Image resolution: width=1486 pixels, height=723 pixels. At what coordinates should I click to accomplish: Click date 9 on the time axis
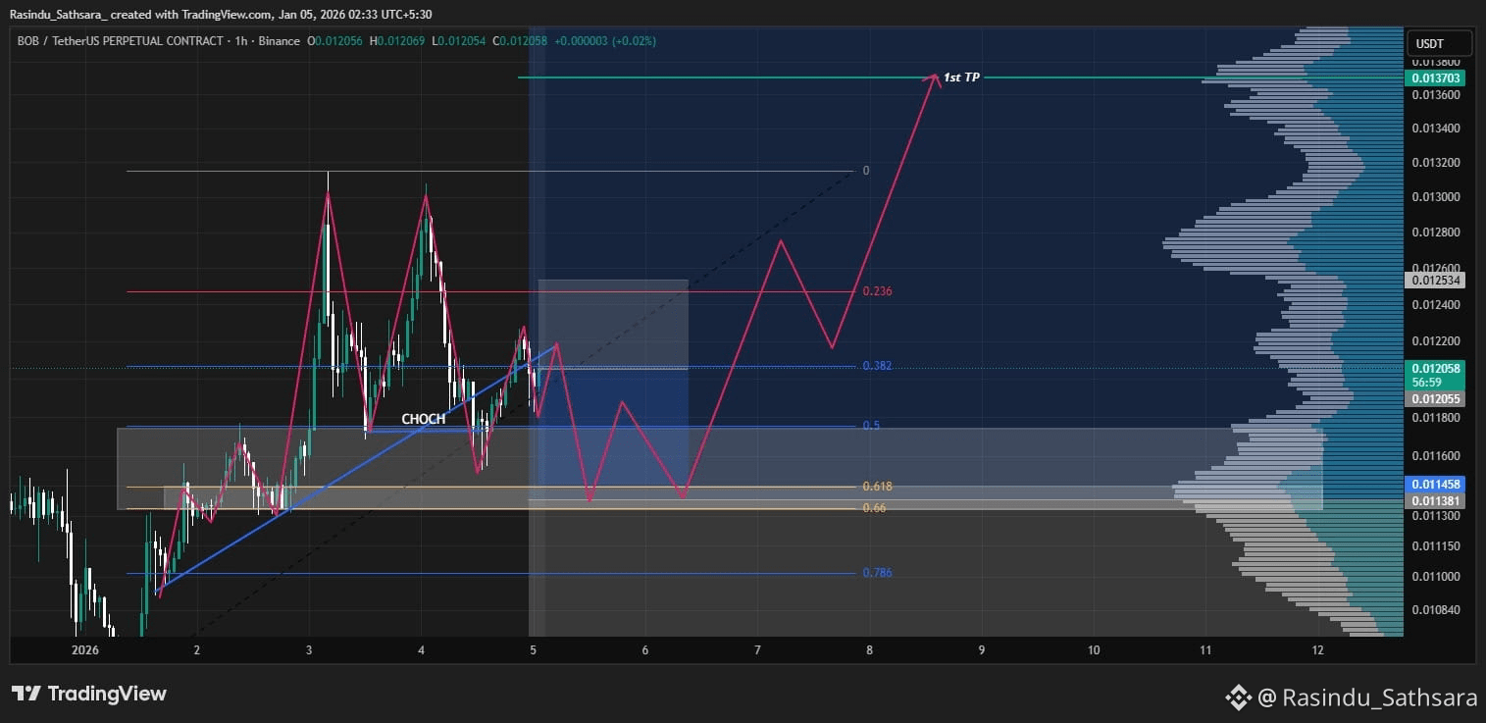[982, 650]
